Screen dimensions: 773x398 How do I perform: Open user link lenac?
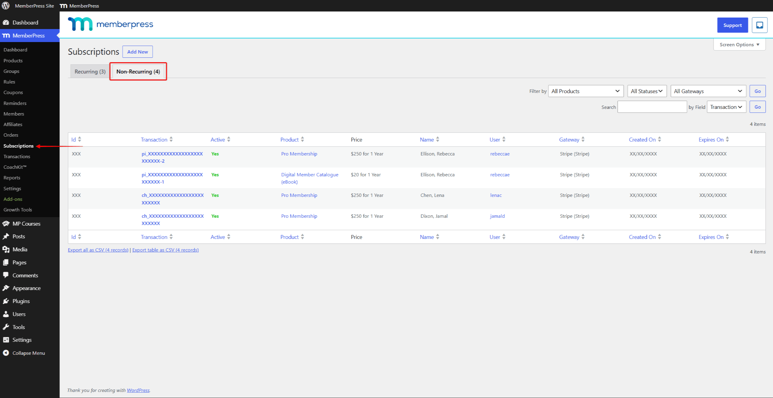496,195
